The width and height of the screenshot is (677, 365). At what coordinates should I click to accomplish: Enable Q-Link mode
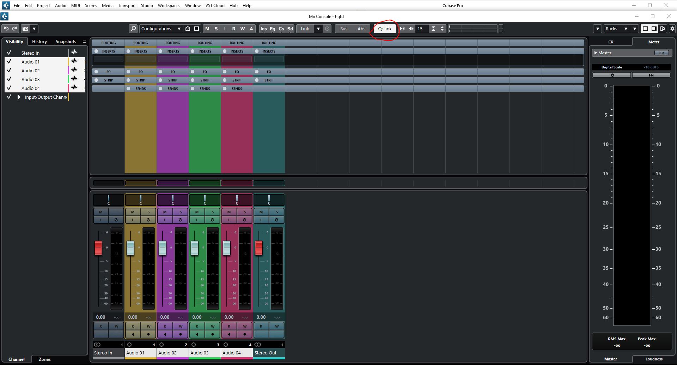[384, 29]
